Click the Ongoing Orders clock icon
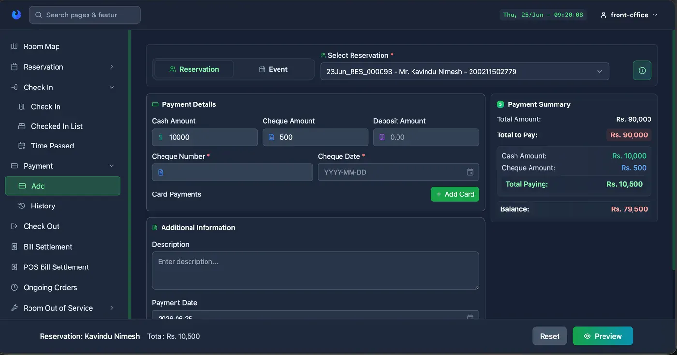The height and width of the screenshot is (355, 677). [x=15, y=287]
